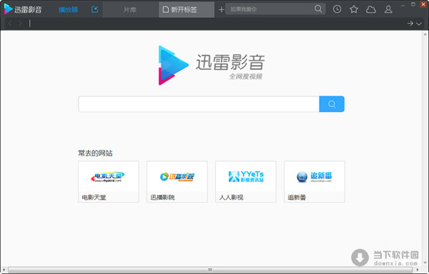Image resolution: width=429 pixels, height=274 pixels.
Task: Switch to the 播放器 tab
Action: (x=68, y=10)
